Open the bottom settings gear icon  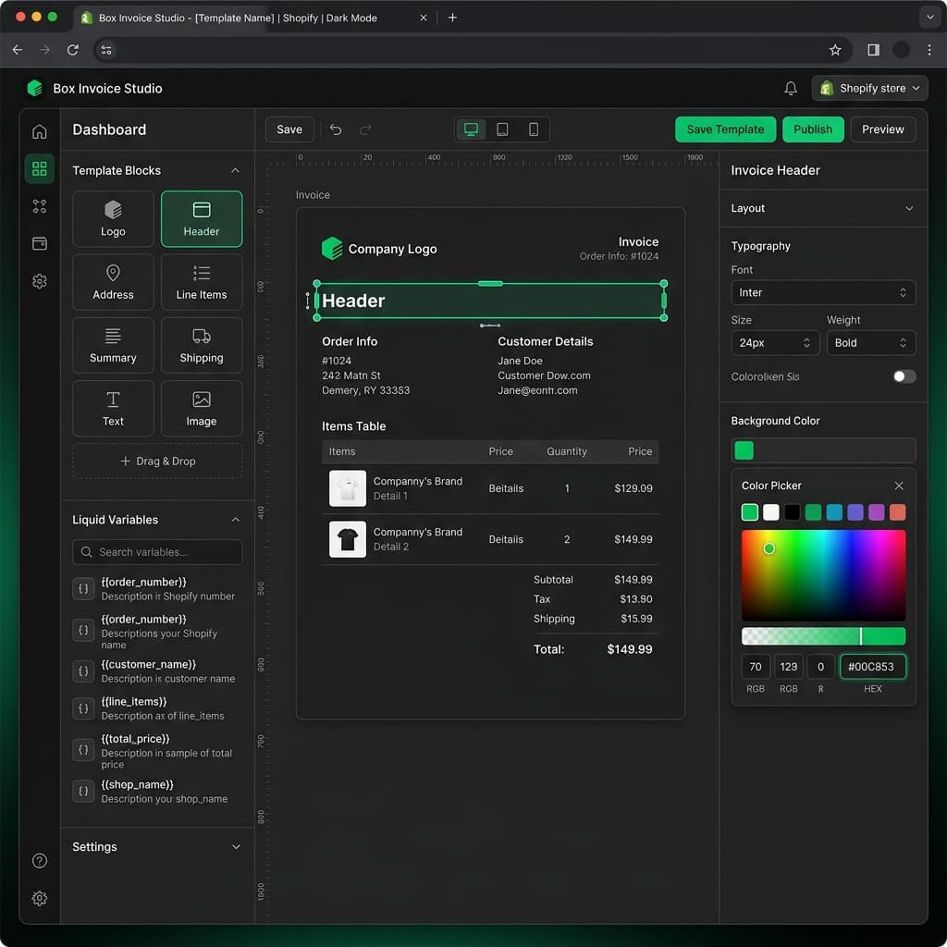[39, 898]
